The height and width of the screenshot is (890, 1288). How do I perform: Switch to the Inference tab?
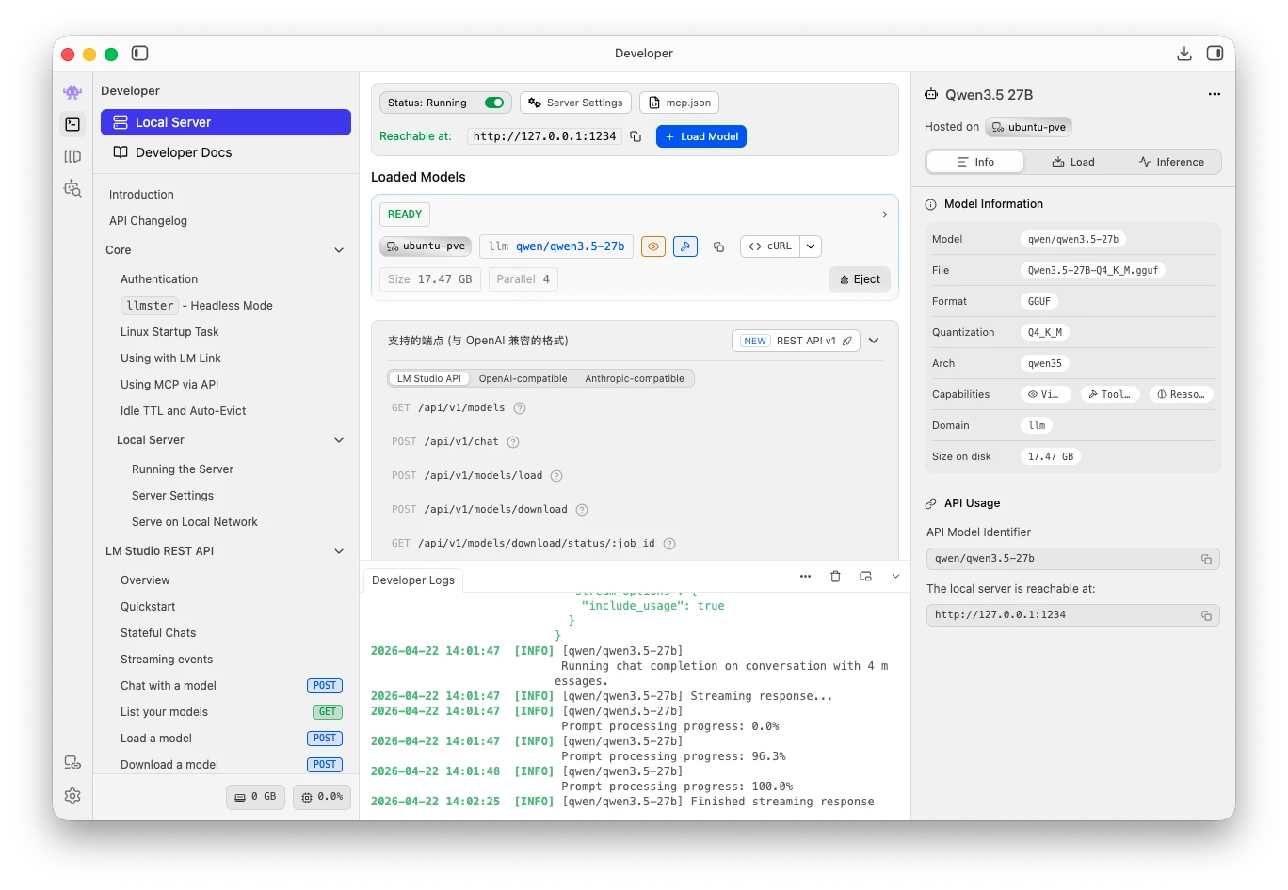coord(1170,162)
